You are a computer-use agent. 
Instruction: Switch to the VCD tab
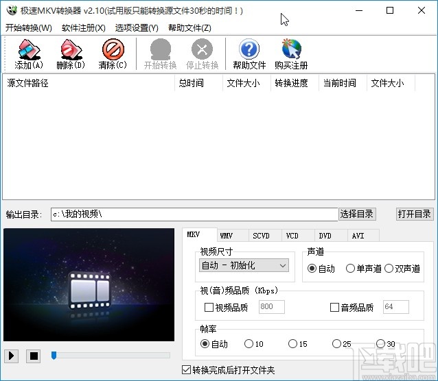click(x=298, y=236)
